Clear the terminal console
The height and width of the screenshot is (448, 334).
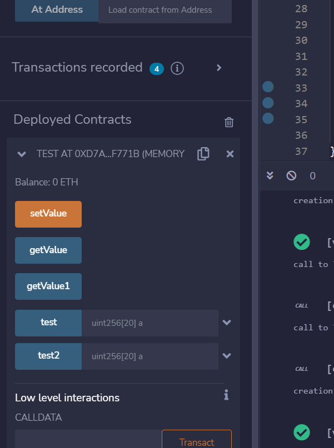pos(291,175)
